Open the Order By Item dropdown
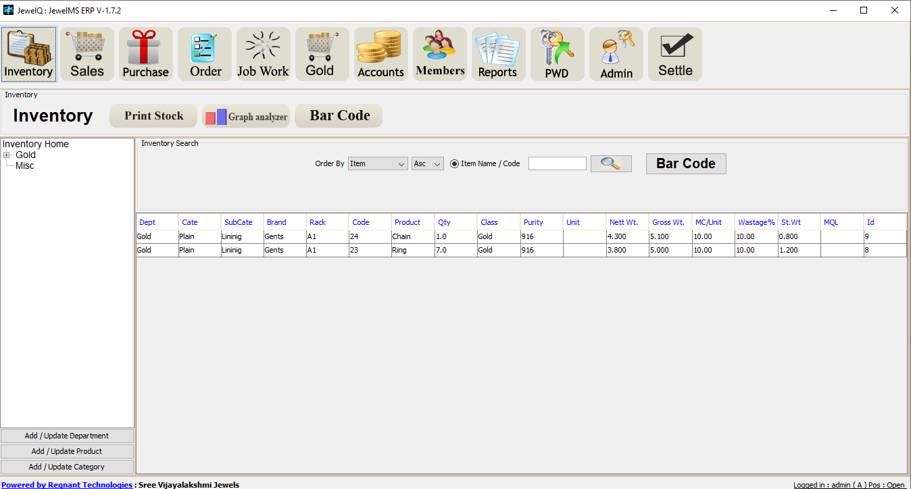The width and height of the screenshot is (911, 489). click(378, 163)
